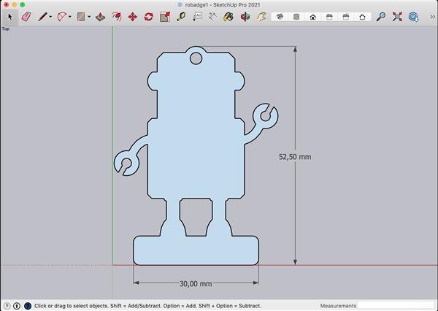The height and width of the screenshot is (311, 438).
Task: Show hidden toolbar items with chevron
Action: click(x=431, y=16)
